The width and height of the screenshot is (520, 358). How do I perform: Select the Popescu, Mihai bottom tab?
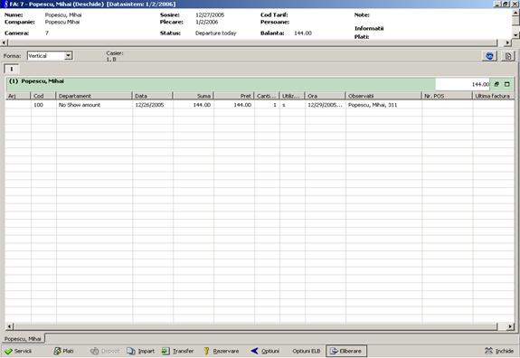(23, 339)
